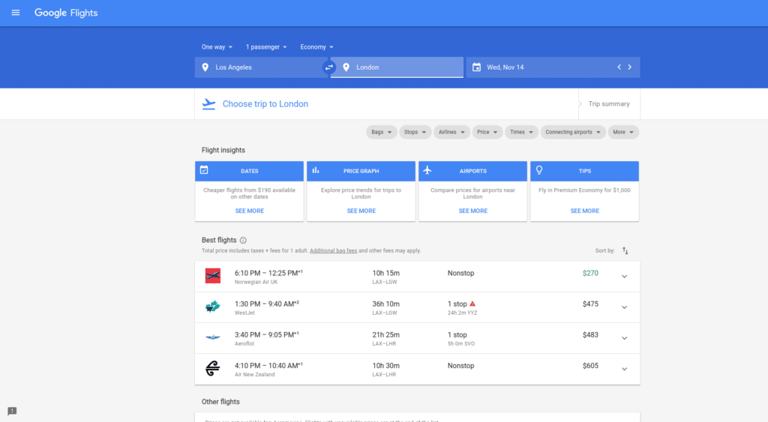Image resolution: width=768 pixels, height=422 pixels.
Task: Click the Aeroflot airline logo
Action: pos(212,337)
